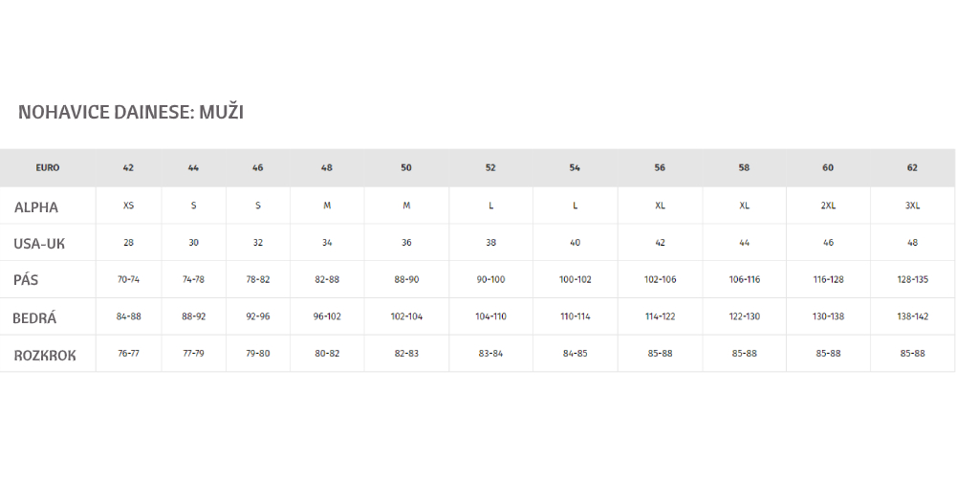Image resolution: width=956 pixels, height=478 pixels.
Task: Select the waist value 128-135 cell
Action: coord(912,280)
